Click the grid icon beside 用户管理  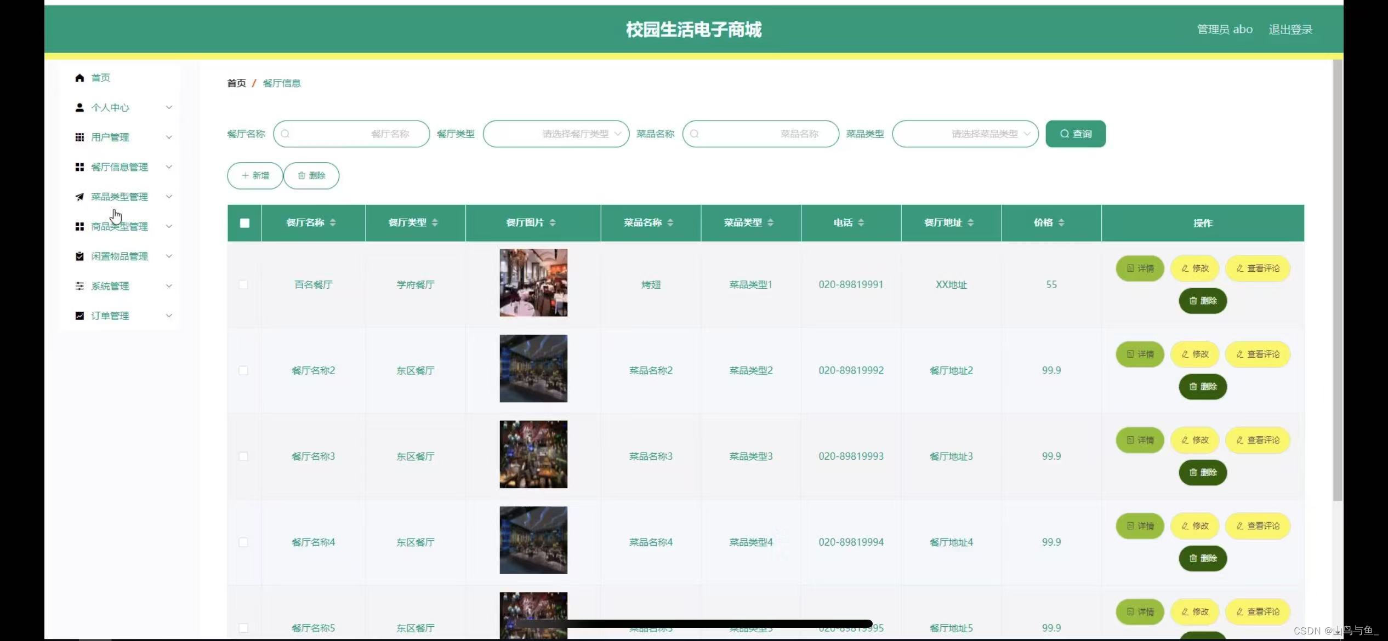(x=79, y=137)
